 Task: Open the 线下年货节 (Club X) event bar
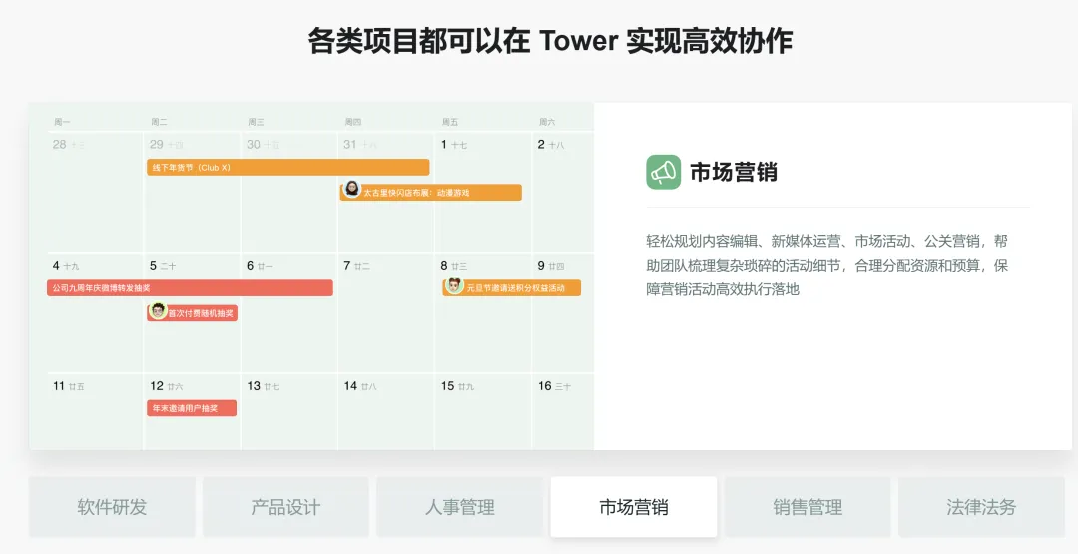tap(288, 167)
